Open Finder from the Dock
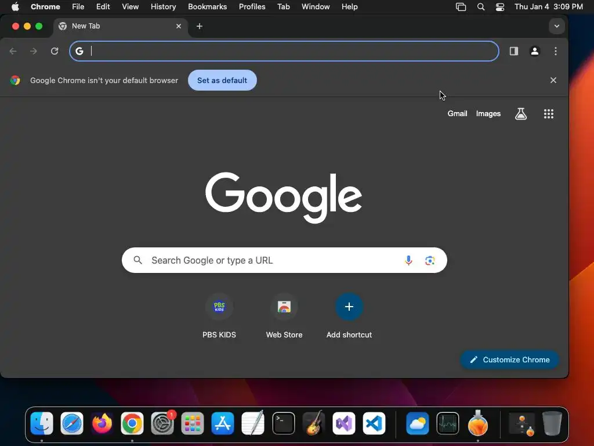 (42, 423)
